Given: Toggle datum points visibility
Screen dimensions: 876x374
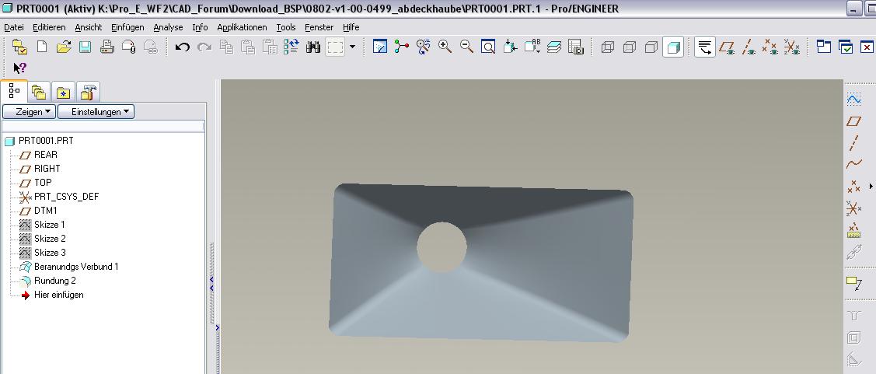Looking at the screenshot, I should pyautogui.click(x=770, y=47).
